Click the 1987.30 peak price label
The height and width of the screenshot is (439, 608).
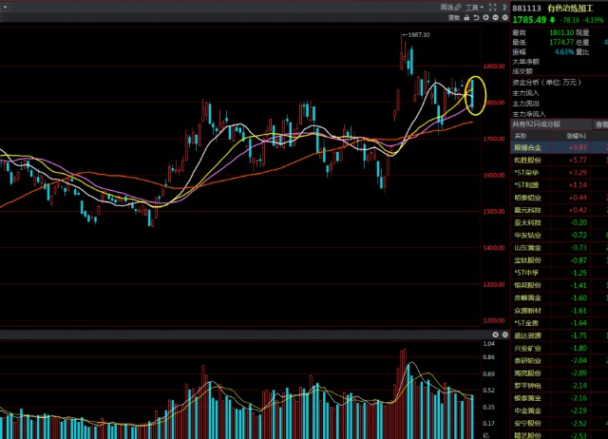pyautogui.click(x=417, y=35)
